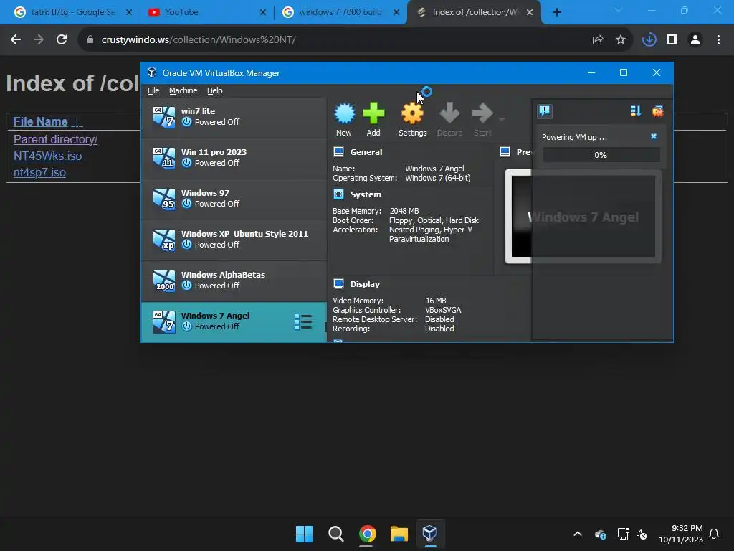Open taskbar Search
Screen dimensions: 734x551
tap(335, 534)
